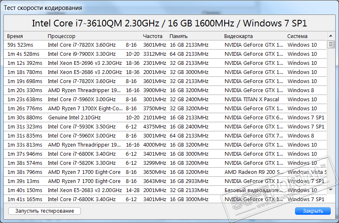Click the 64 GB 2133MHz cell of i9-7900X row
The image size is (339, 223).
pos(189,54)
